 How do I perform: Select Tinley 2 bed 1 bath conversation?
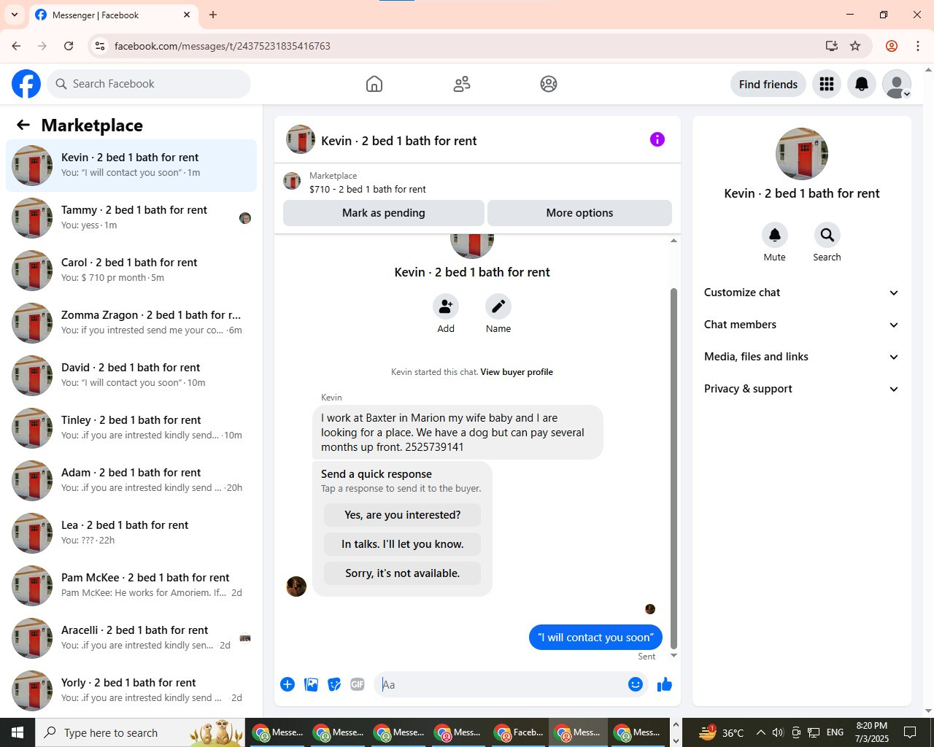coord(131,428)
